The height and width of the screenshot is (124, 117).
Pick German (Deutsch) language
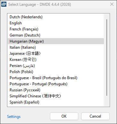(x=56, y=35)
